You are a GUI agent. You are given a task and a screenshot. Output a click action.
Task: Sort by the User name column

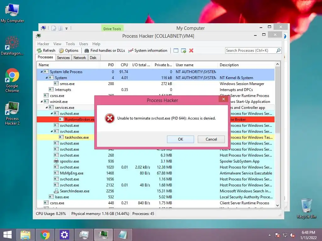click(196, 65)
